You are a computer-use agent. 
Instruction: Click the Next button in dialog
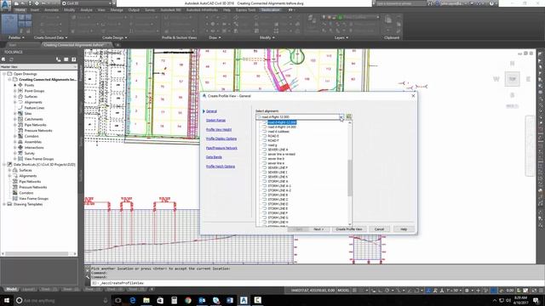pyautogui.click(x=318, y=229)
